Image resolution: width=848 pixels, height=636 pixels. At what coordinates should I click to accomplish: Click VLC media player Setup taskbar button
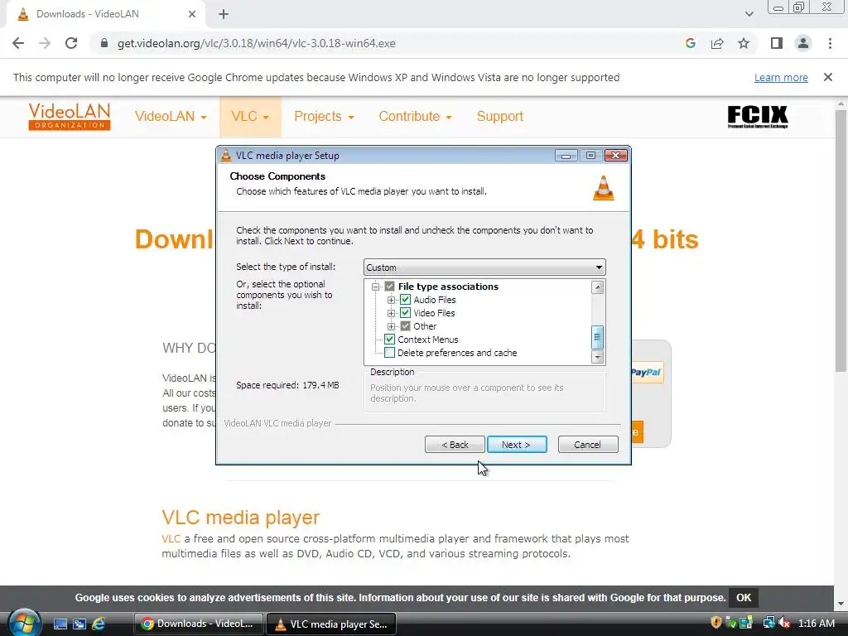pyautogui.click(x=331, y=624)
